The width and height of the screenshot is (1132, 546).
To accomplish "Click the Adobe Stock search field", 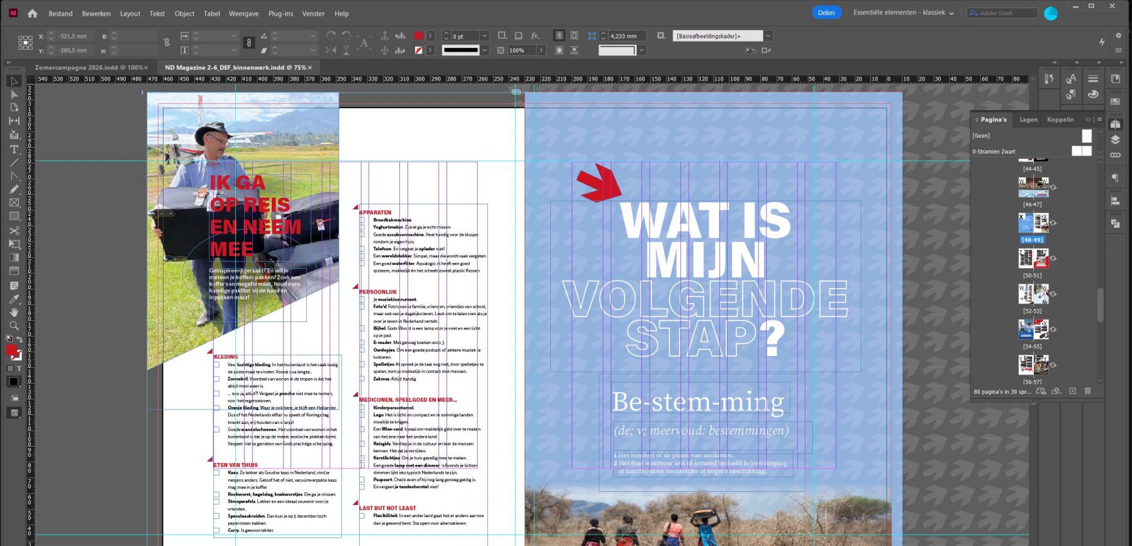I will point(1003,13).
